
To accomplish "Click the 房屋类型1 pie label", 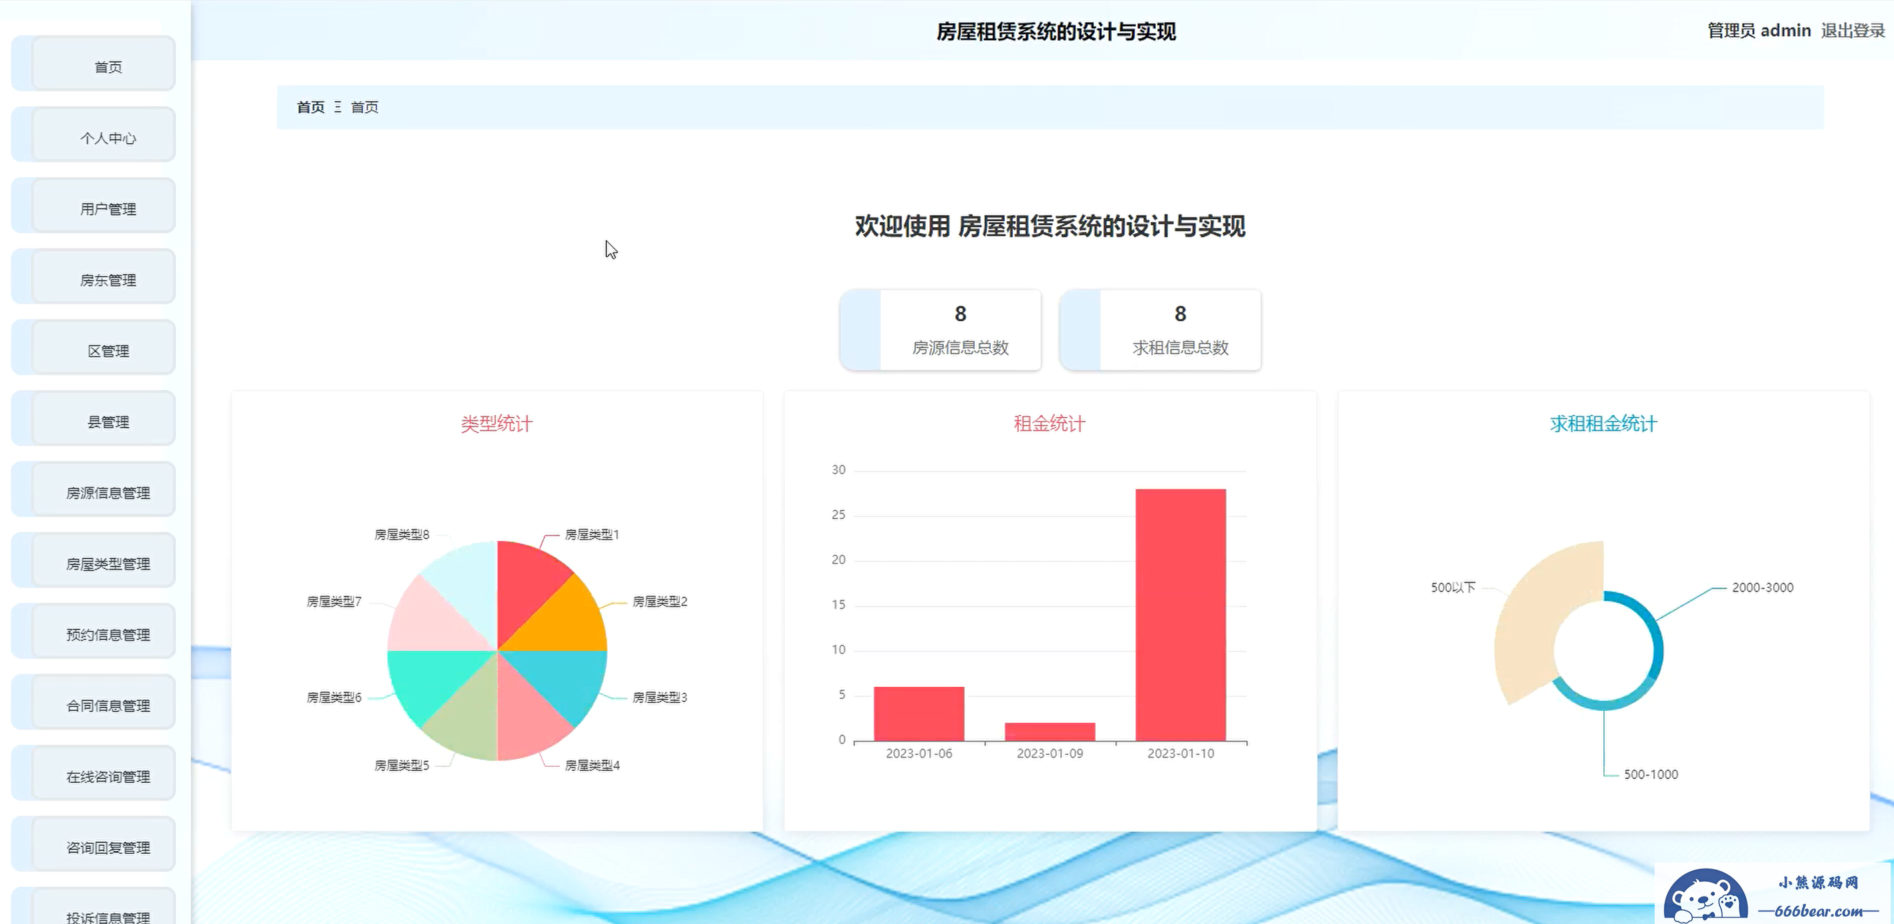I will tap(592, 534).
